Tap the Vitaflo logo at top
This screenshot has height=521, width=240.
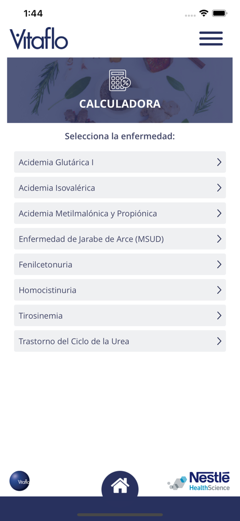39,39
